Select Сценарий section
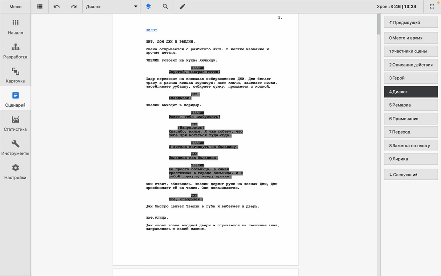The width and height of the screenshot is (441, 276). point(16,100)
